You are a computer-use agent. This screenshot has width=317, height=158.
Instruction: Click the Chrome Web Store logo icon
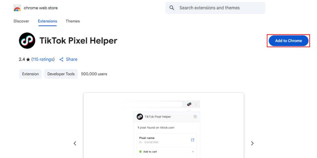pos(17,8)
